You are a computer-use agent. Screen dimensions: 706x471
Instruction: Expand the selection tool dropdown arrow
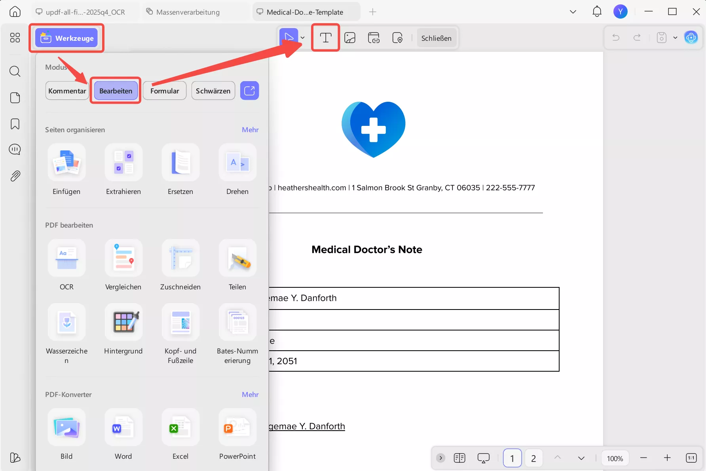click(x=303, y=38)
